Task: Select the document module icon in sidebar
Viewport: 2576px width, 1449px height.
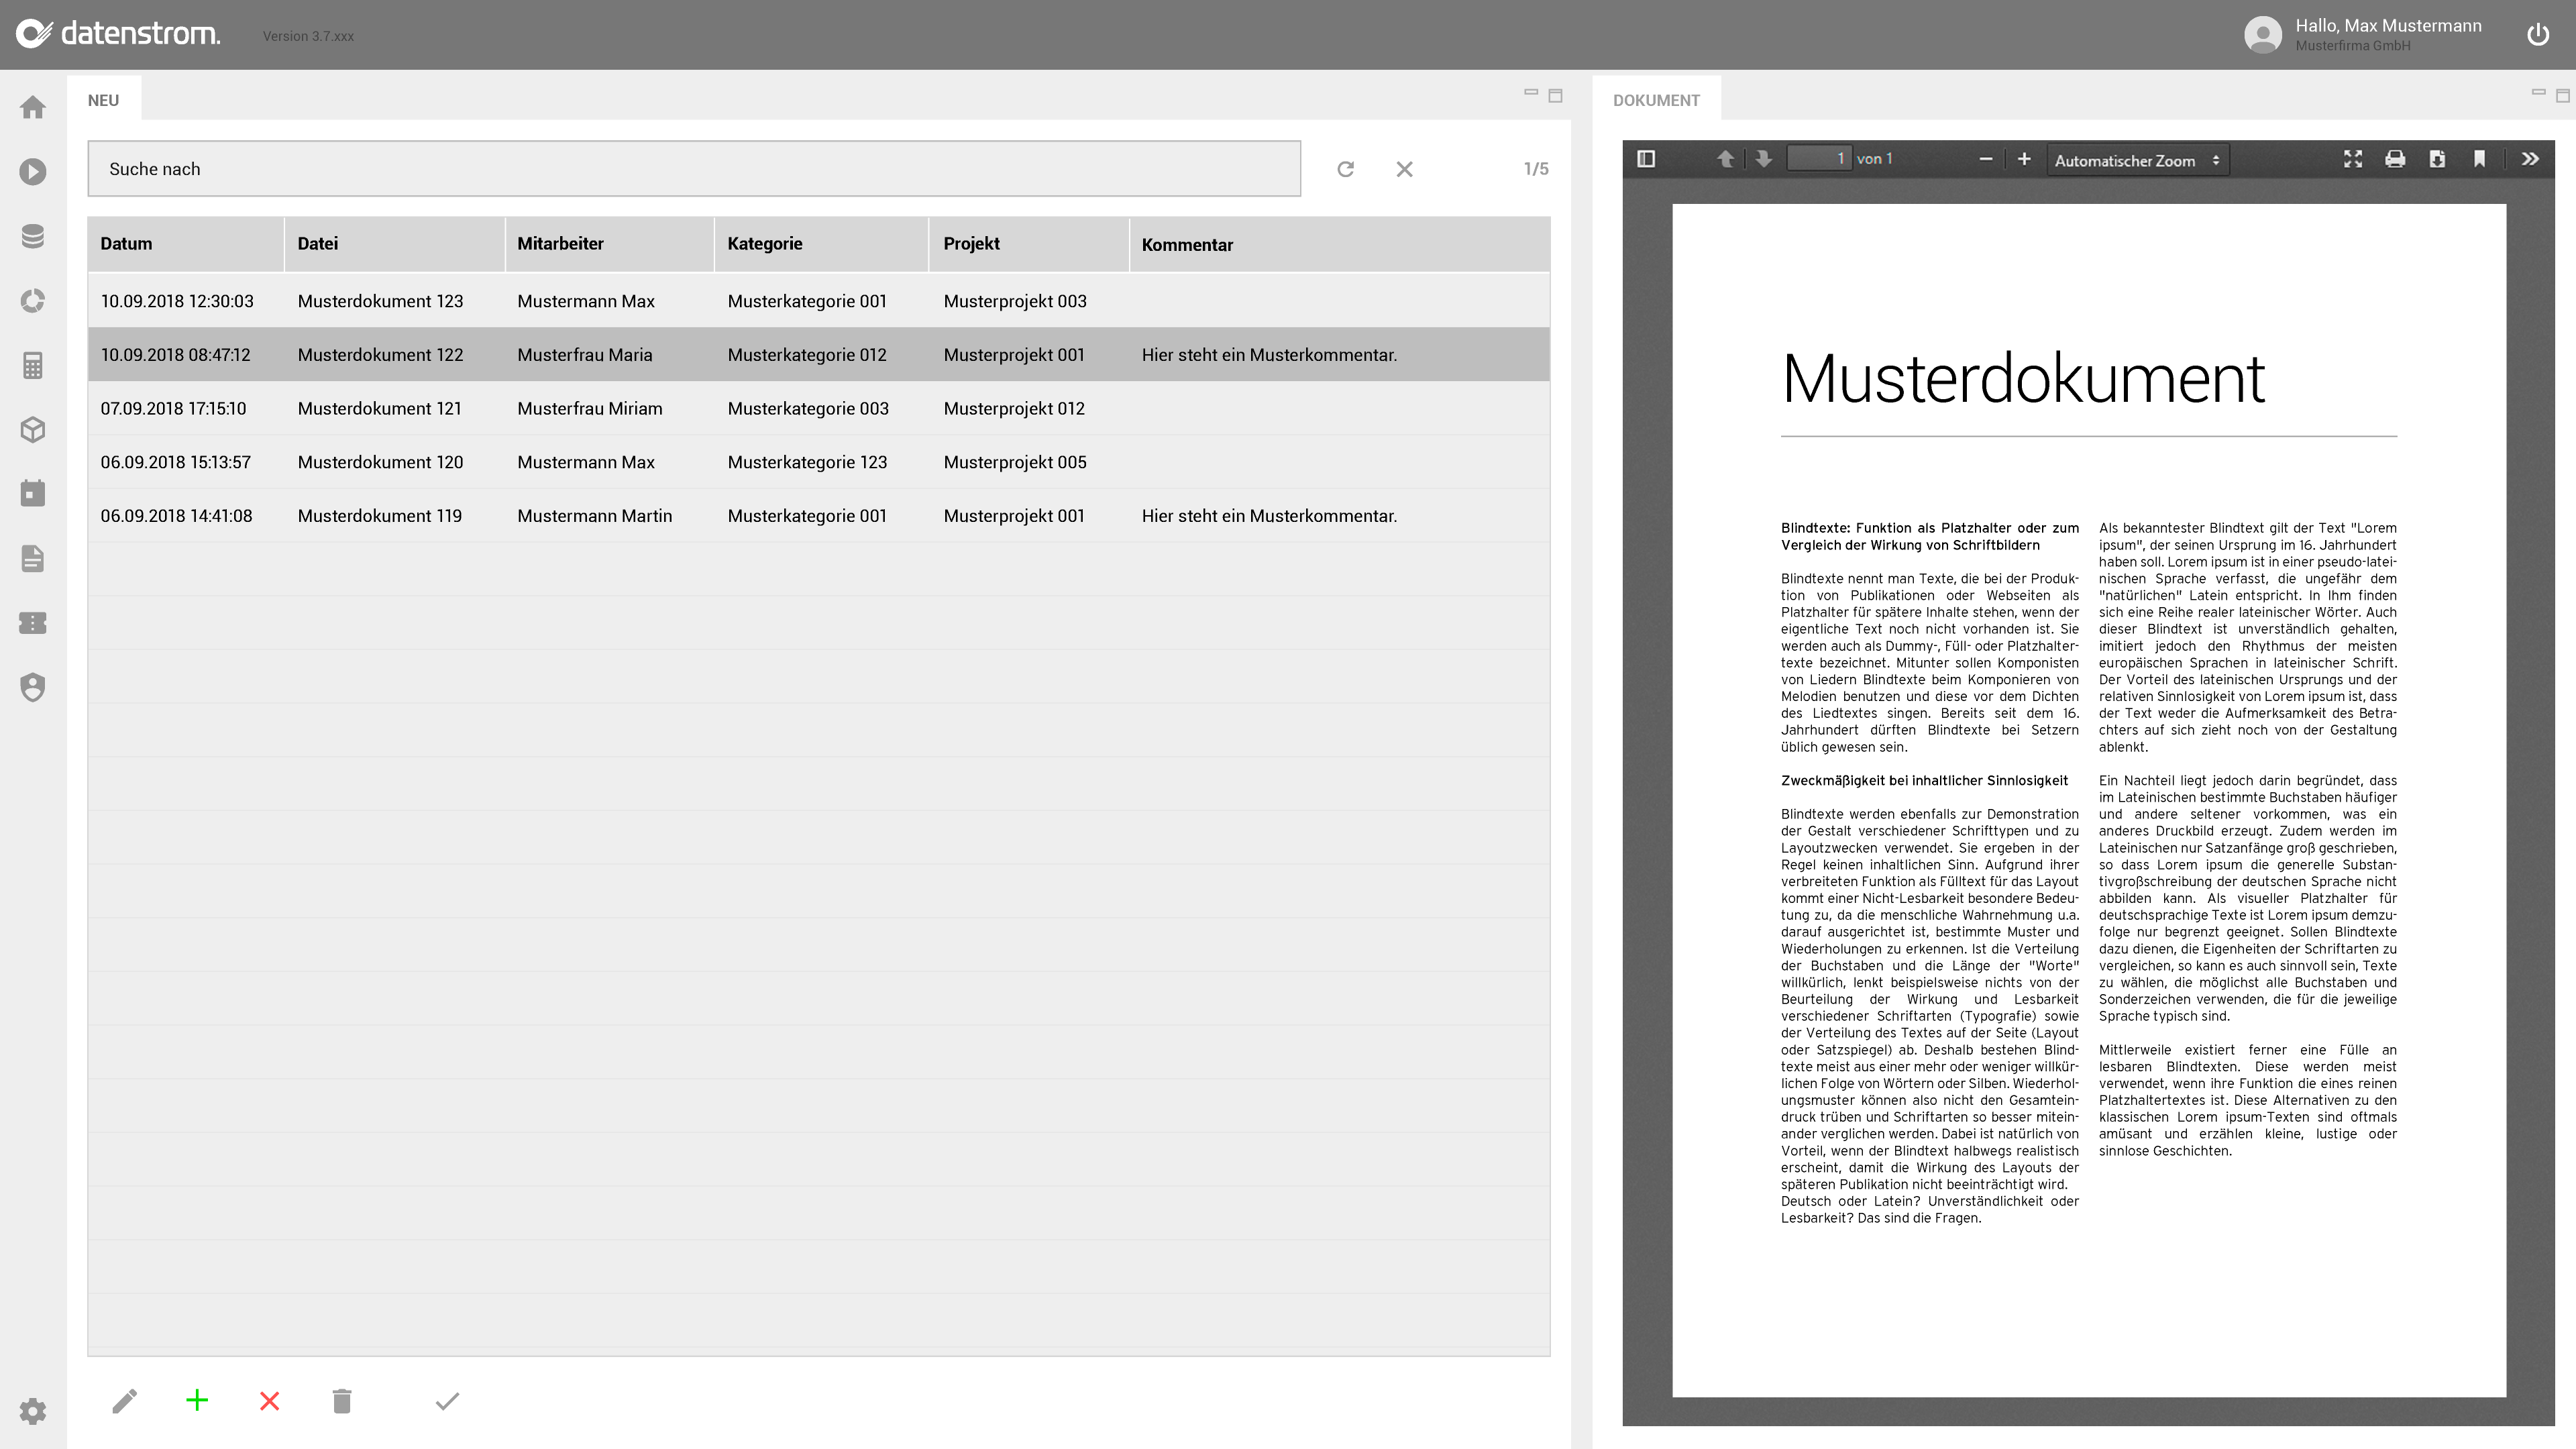Action: pyautogui.click(x=33, y=558)
